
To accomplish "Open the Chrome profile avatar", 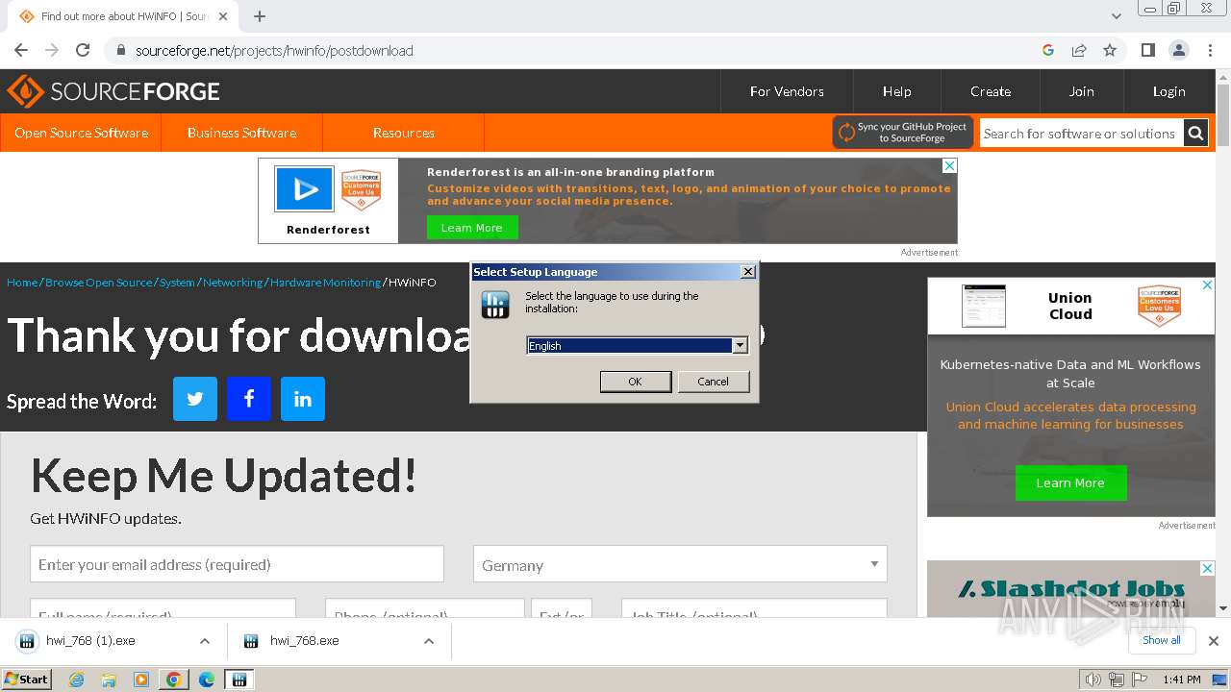I will (1179, 50).
